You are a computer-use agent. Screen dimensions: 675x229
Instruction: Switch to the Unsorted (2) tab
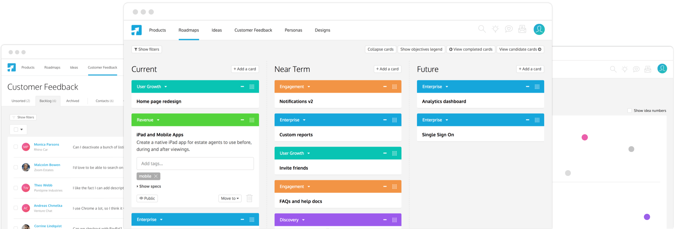pyautogui.click(x=21, y=101)
